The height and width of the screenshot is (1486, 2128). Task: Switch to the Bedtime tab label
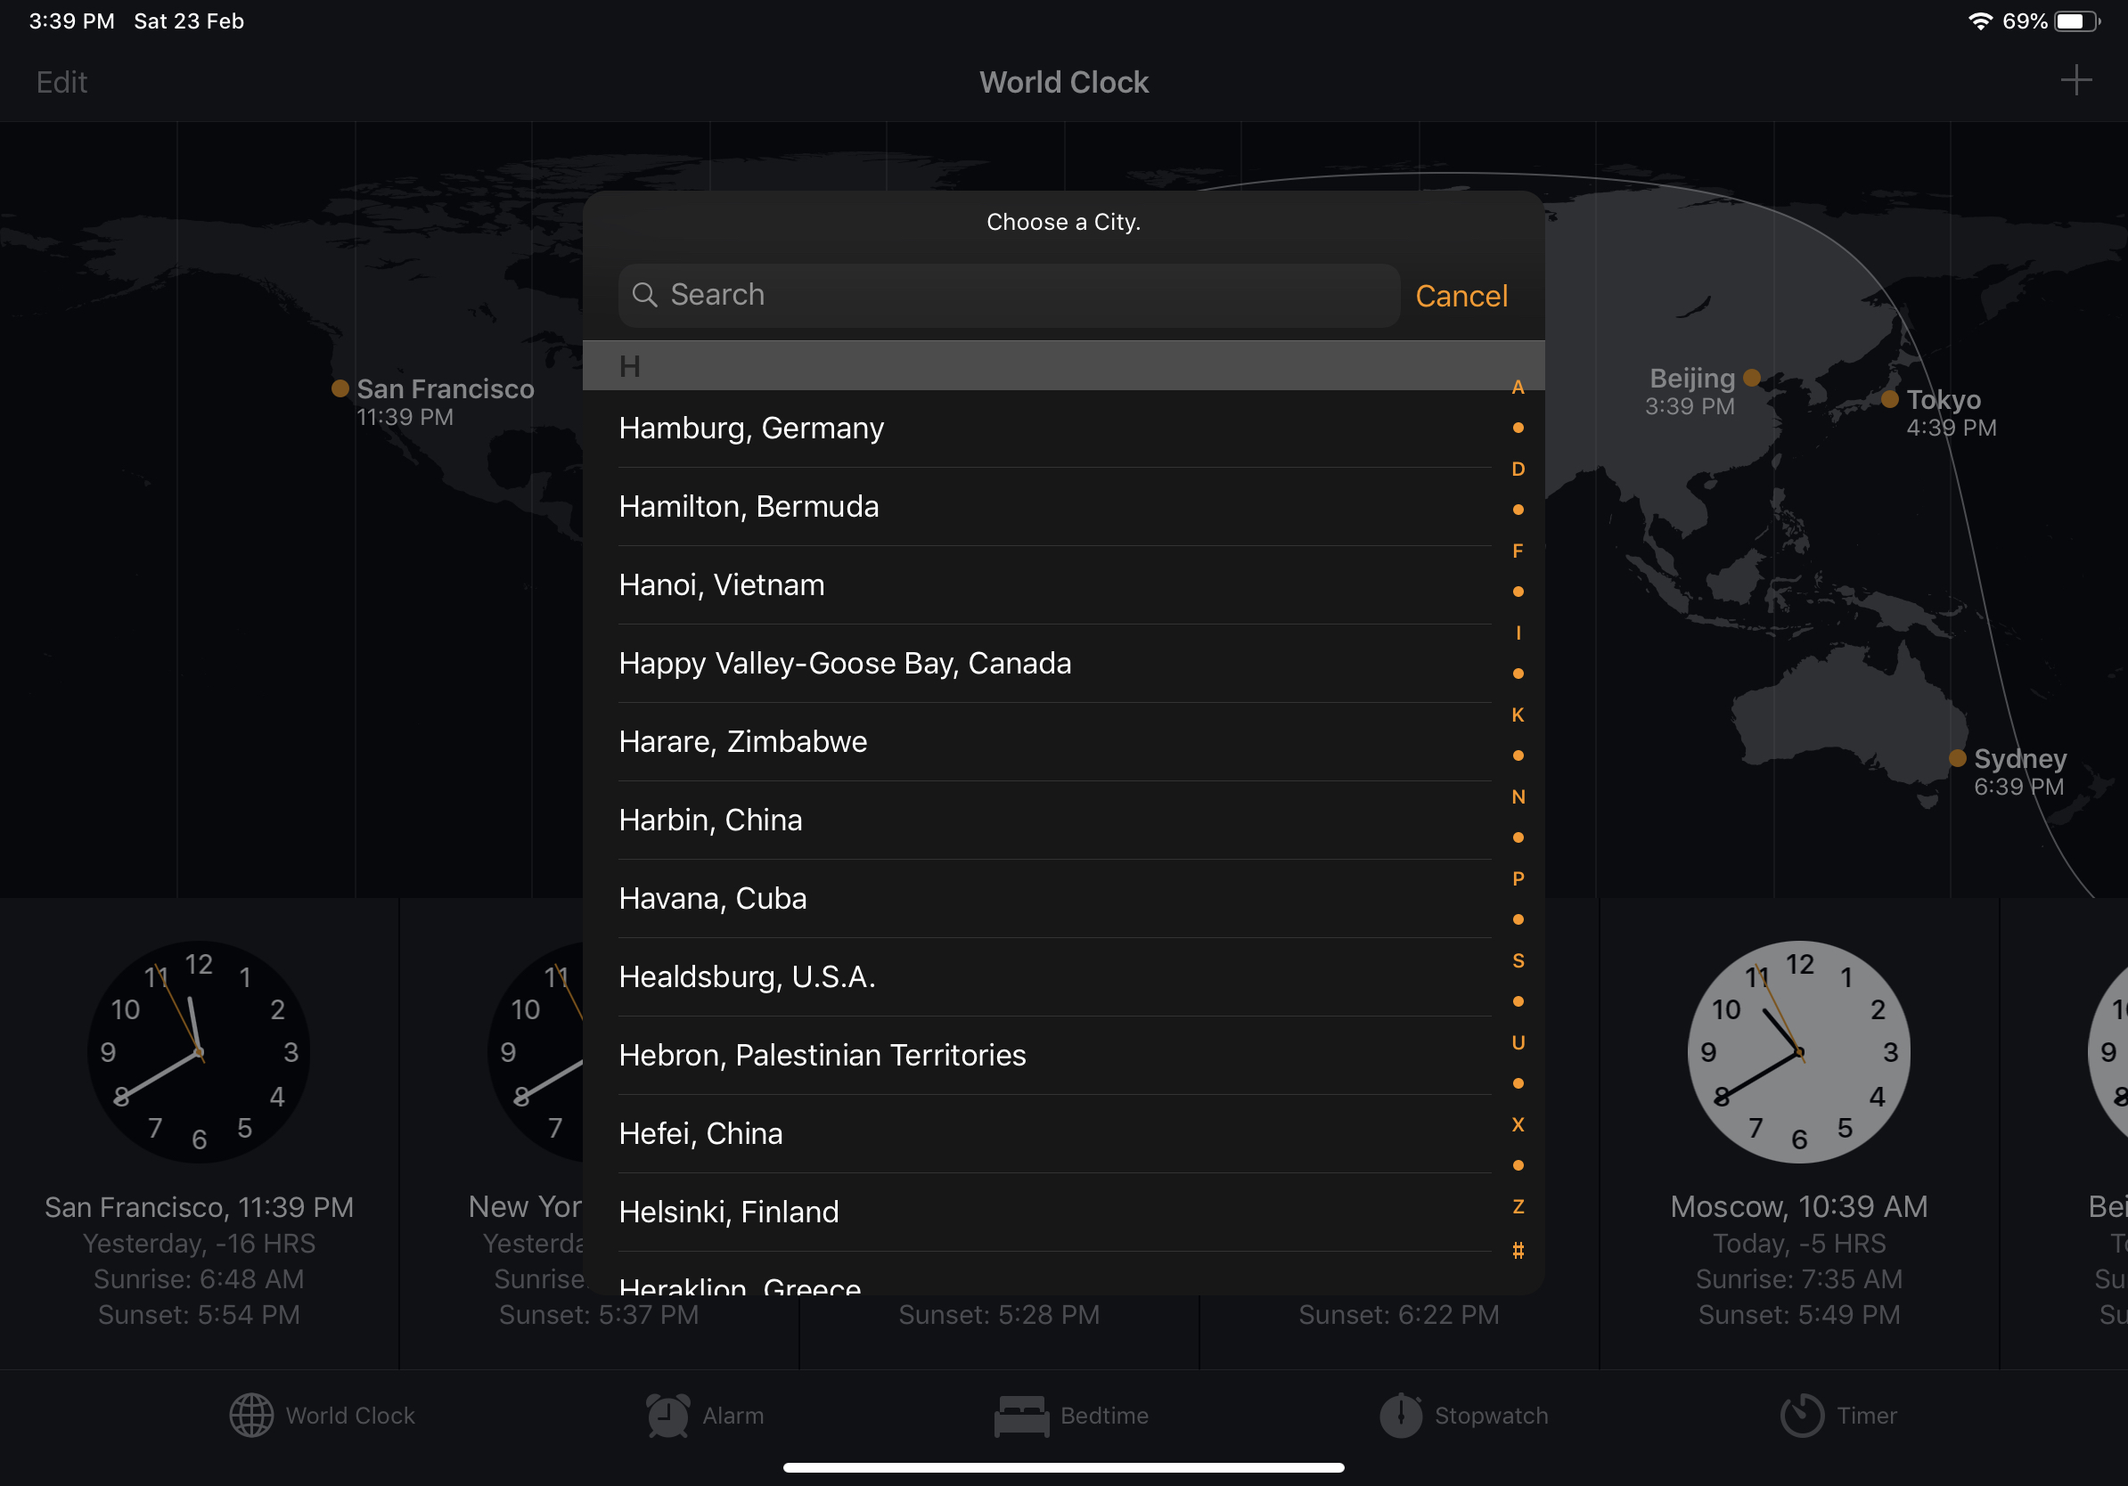click(x=1104, y=1416)
